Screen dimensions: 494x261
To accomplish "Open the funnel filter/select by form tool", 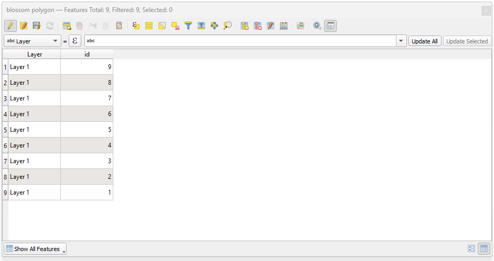I will (188, 26).
